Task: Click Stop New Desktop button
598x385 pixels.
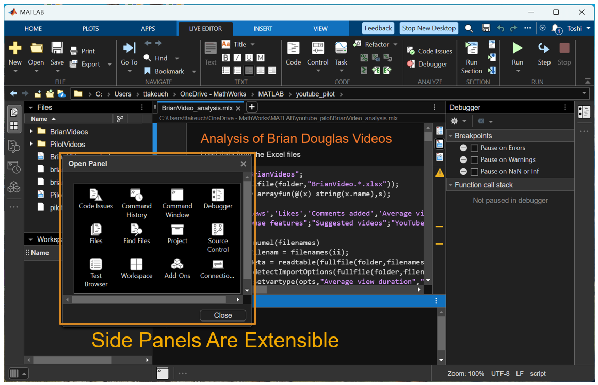Action: coord(429,28)
